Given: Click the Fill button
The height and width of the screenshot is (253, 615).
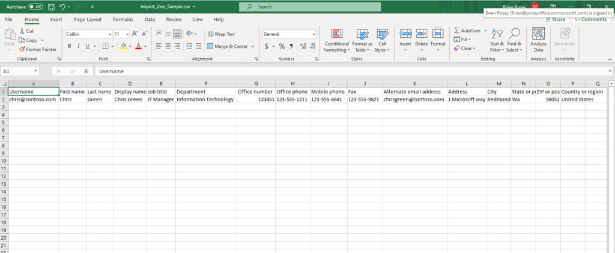Looking at the screenshot, I should click(461, 40).
